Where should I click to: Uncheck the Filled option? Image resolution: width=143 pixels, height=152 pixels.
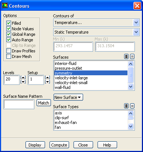(8, 23)
